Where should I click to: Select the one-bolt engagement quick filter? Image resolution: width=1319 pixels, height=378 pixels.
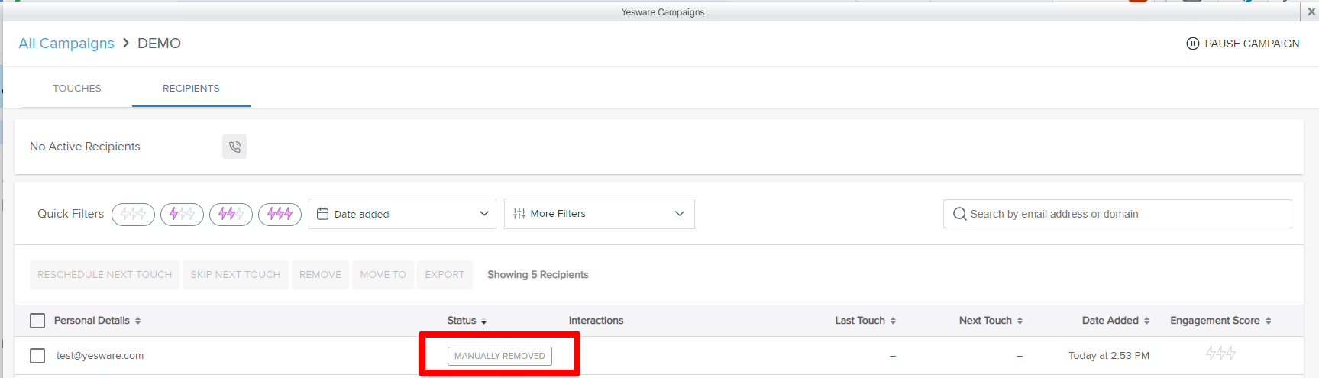tap(182, 215)
